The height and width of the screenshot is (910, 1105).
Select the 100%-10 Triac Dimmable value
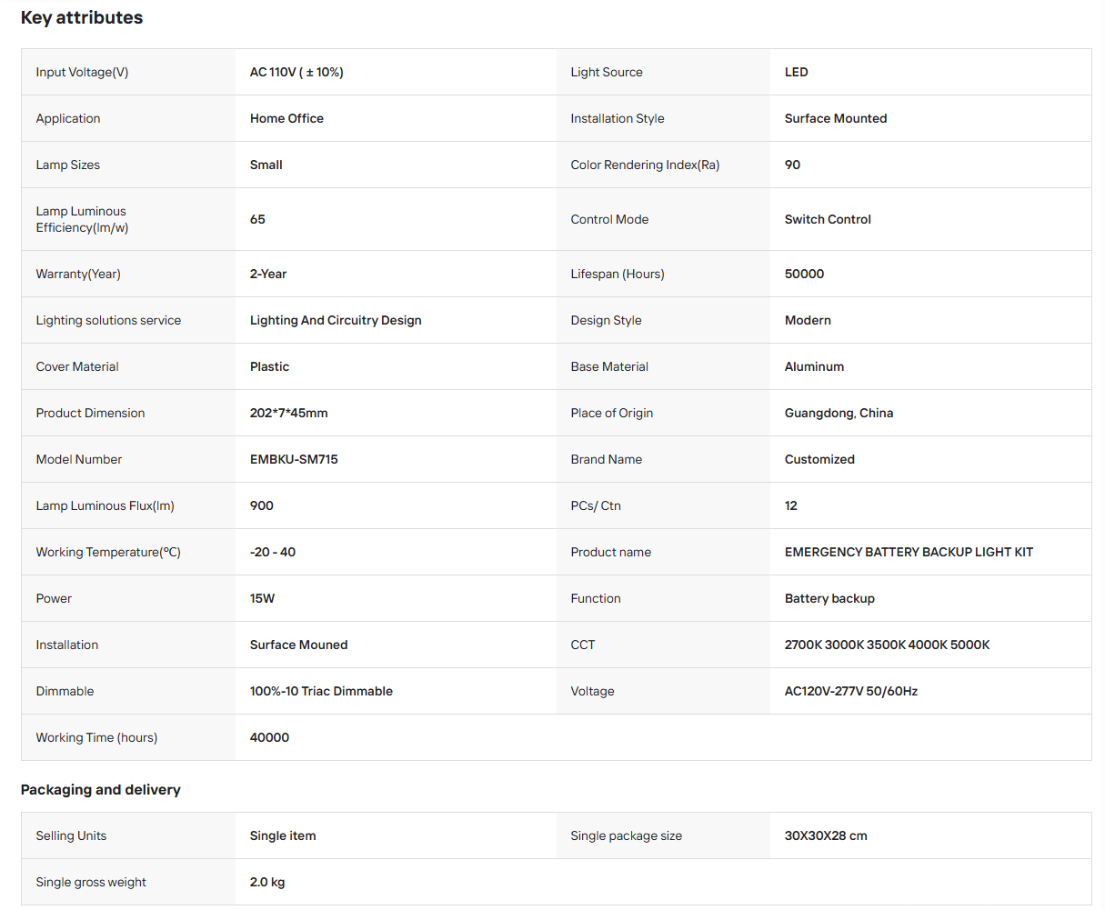tap(321, 691)
